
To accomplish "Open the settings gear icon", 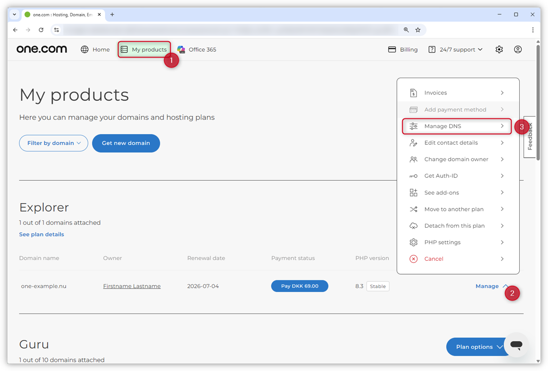I will pos(499,49).
